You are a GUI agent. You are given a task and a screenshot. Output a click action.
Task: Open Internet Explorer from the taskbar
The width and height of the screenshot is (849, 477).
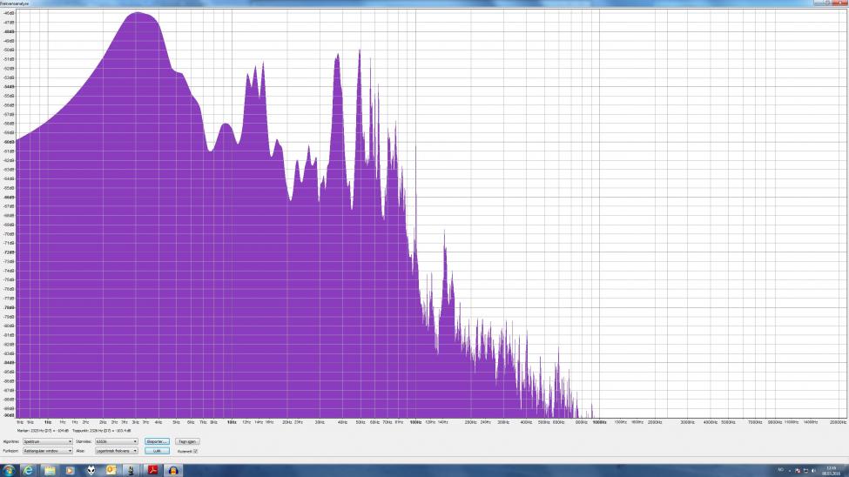tap(28, 470)
